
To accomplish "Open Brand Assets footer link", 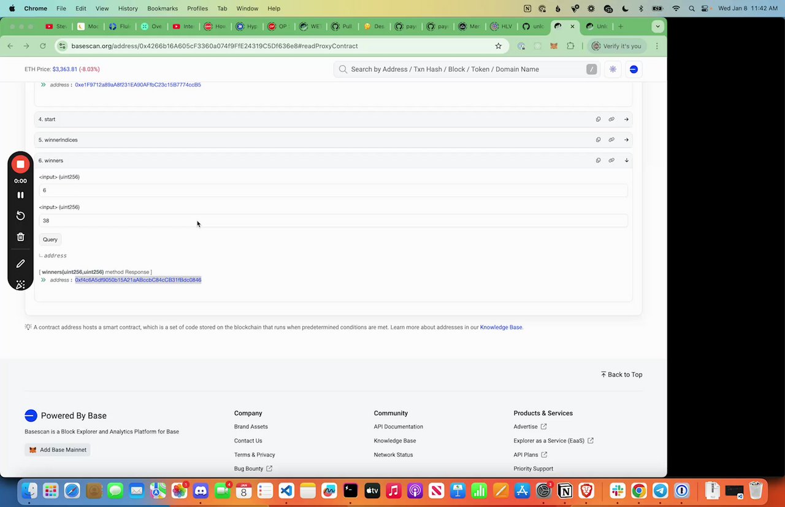I will (x=251, y=427).
